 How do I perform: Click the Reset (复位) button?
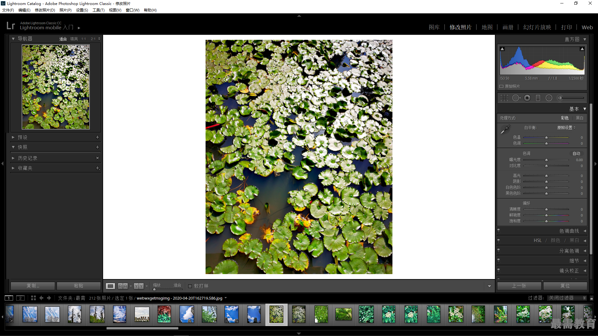coord(565,286)
